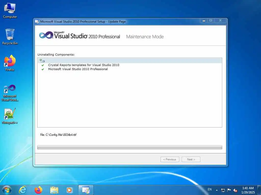This screenshot has height=195, width=261.
Task: Launch Internet Explorer from the taskbar
Action: (23, 190)
